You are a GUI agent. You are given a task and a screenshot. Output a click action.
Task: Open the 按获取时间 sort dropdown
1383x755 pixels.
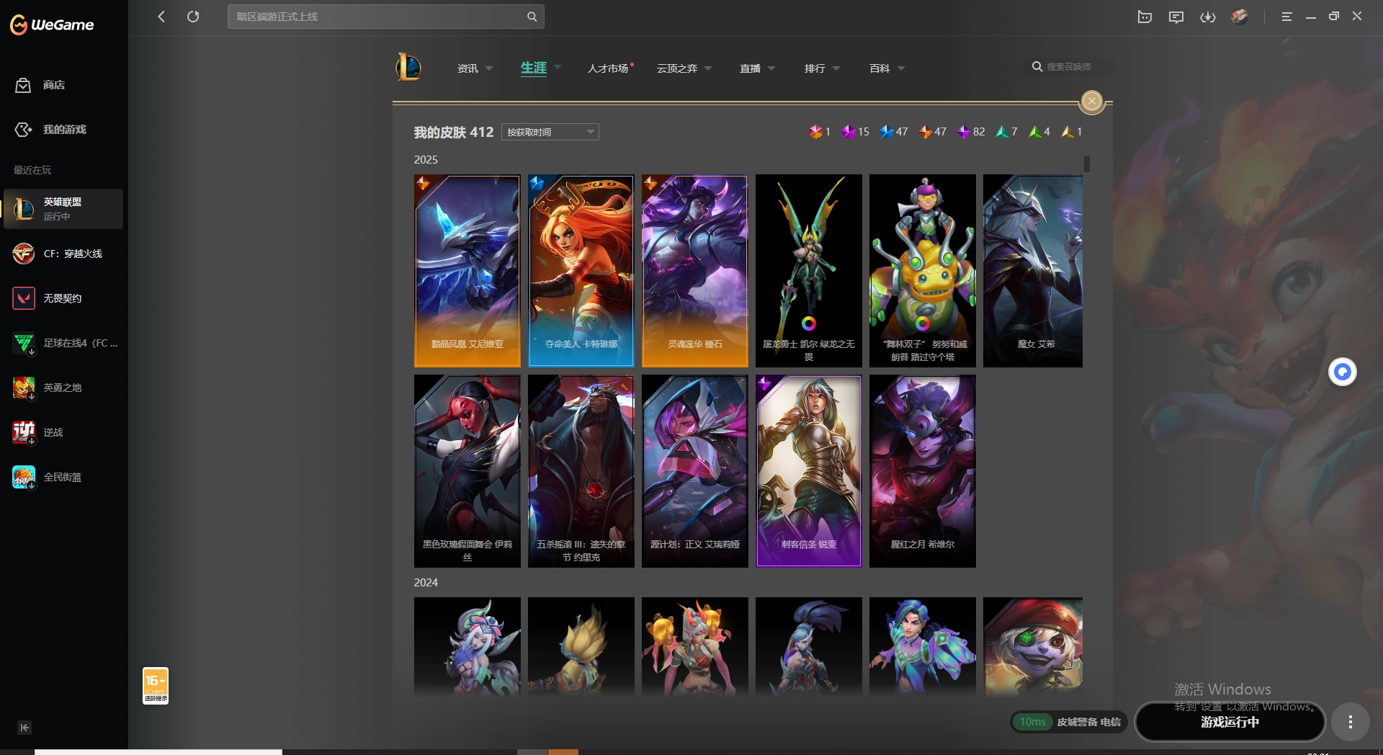coord(550,132)
